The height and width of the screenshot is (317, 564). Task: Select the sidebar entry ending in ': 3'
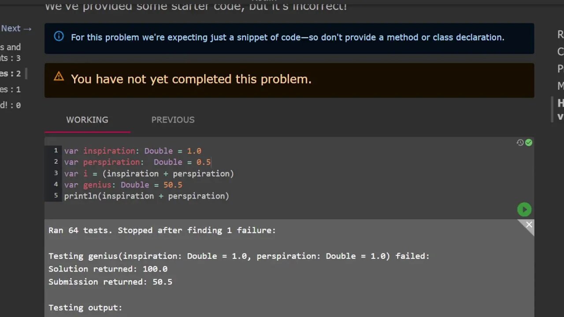pos(10,52)
